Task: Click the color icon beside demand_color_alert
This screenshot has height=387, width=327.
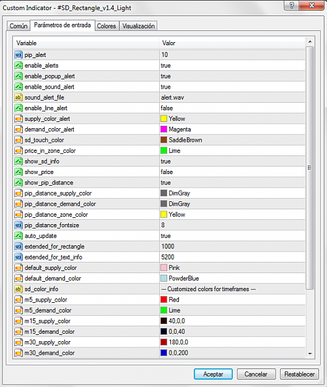Action: tap(19, 129)
